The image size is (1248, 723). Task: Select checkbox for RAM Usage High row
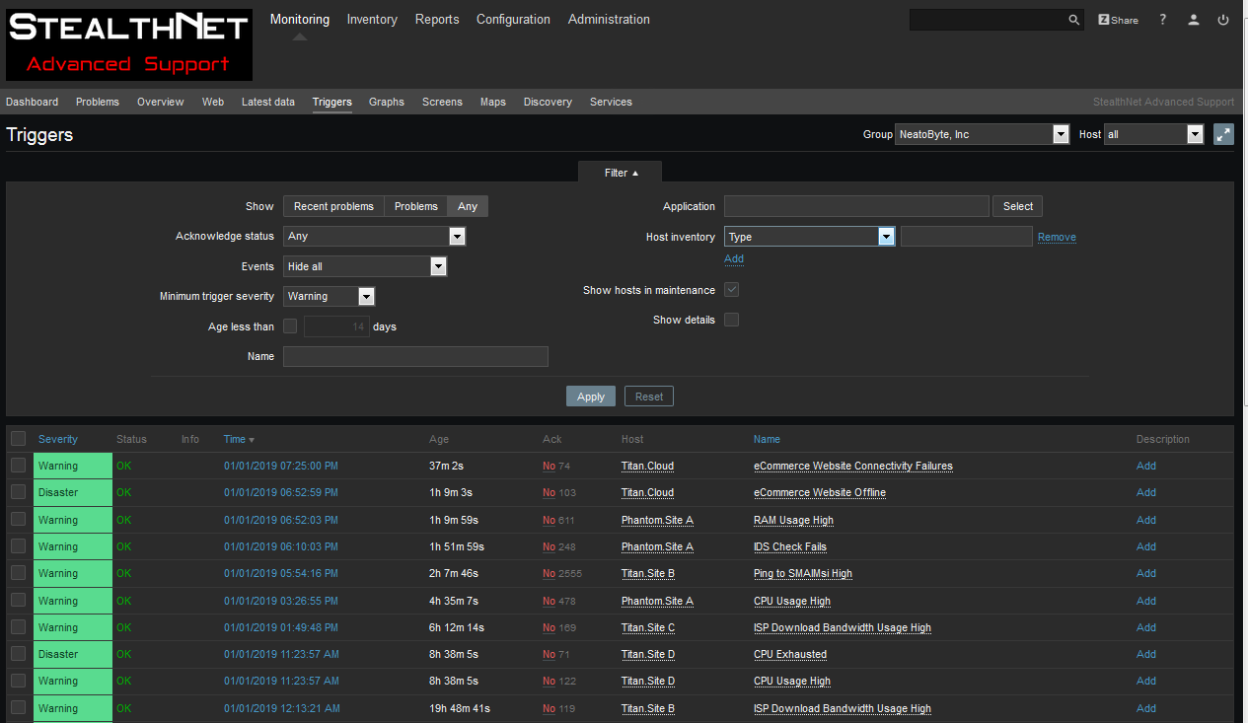[19, 520]
